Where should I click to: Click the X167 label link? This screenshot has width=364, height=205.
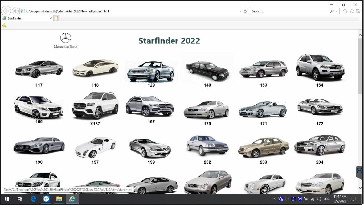(x=95, y=124)
